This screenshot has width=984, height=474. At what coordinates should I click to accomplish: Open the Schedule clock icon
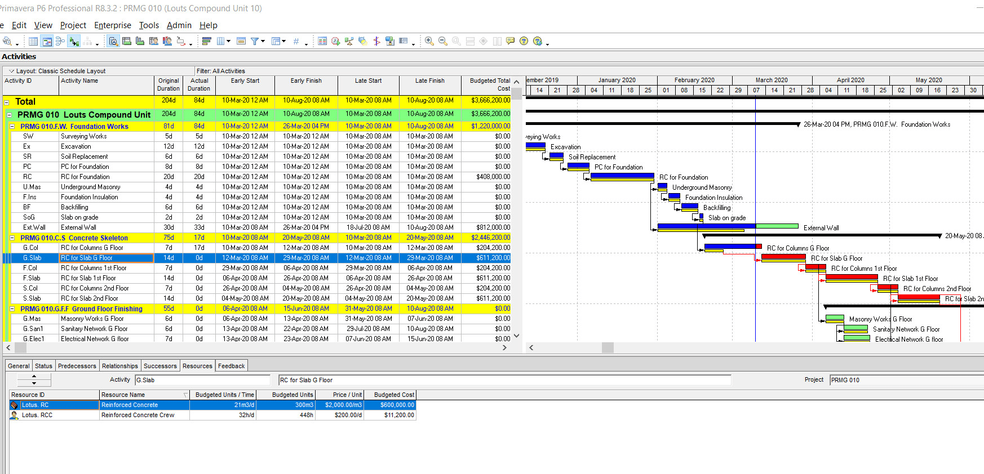pyautogui.click(x=336, y=41)
